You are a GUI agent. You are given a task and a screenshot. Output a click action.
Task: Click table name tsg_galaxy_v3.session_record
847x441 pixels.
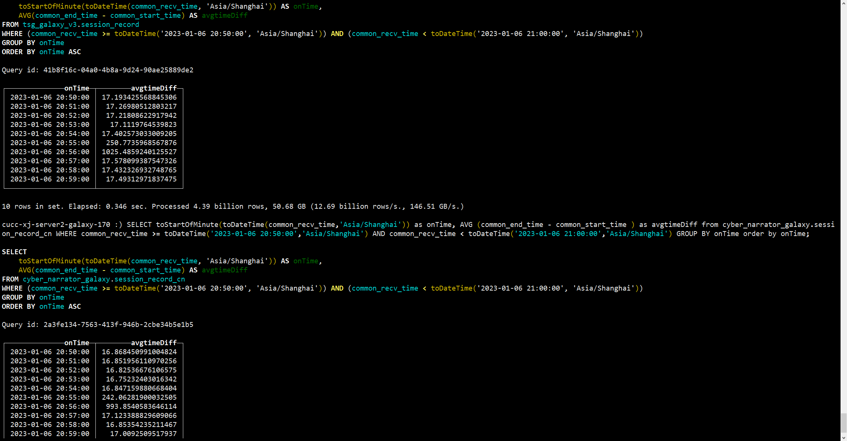(81, 25)
